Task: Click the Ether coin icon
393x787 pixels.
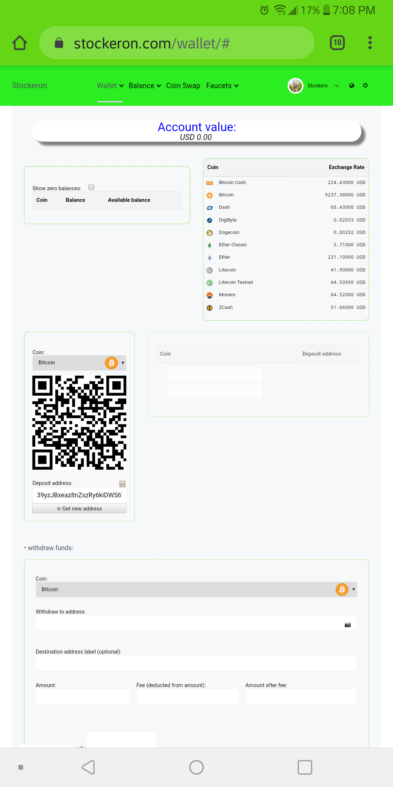Action: coord(210,258)
